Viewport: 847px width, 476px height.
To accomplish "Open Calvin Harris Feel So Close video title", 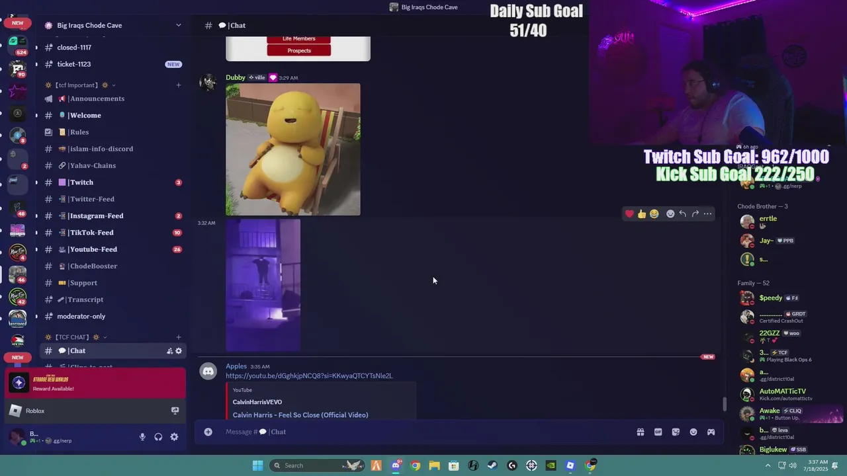I will tap(300, 415).
